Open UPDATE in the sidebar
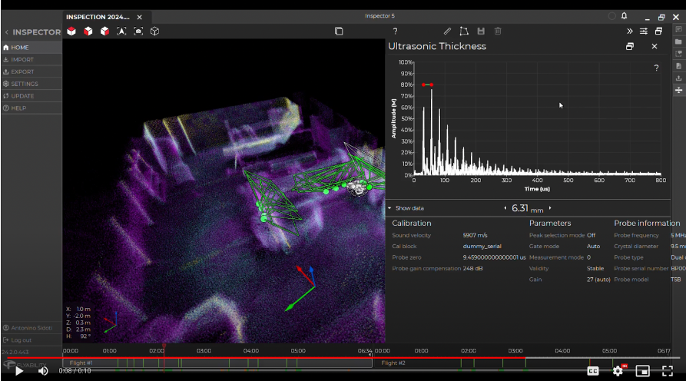The image size is (686, 381). 31,96
